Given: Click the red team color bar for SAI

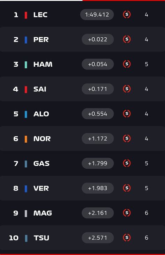Looking at the screenshot, I should point(26,89).
